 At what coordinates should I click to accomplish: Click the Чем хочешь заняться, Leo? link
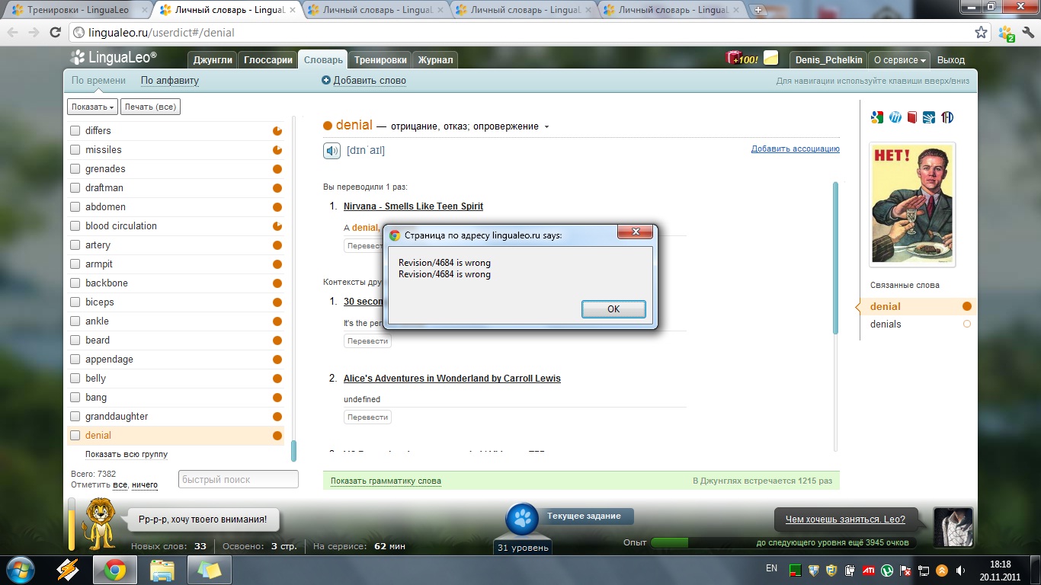coord(845,519)
